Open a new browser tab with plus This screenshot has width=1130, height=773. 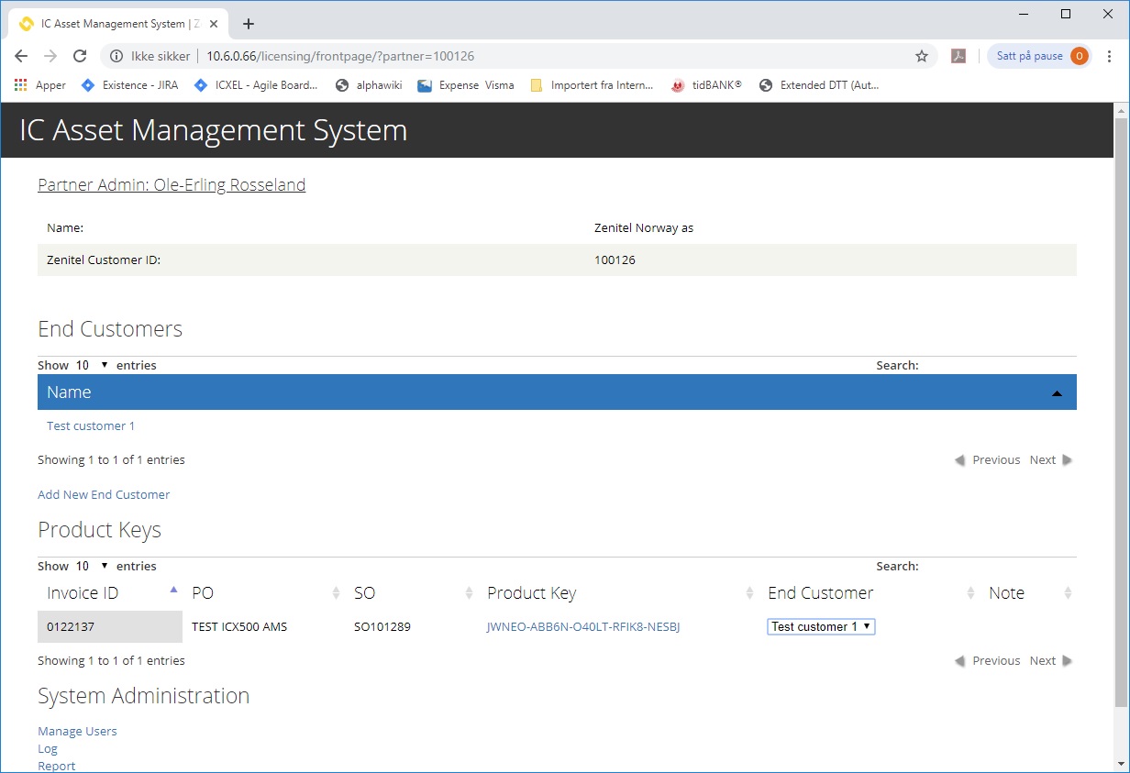(249, 24)
